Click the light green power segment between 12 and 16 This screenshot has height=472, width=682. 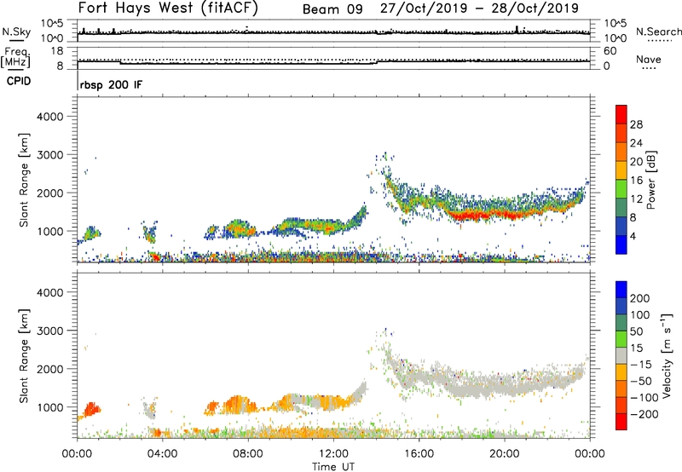point(621,189)
